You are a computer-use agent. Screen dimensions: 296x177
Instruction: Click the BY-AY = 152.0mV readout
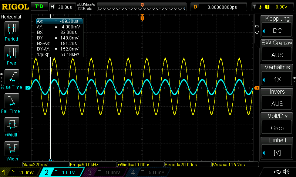pyautogui.click(x=58, y=49)
